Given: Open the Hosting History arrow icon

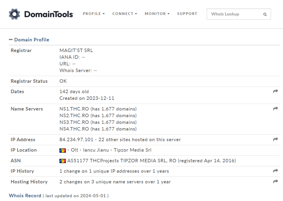Looking at the screenshot, I should [275, 181].
